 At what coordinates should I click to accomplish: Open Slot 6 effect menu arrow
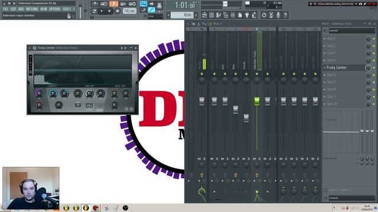(x=324, y=75)
